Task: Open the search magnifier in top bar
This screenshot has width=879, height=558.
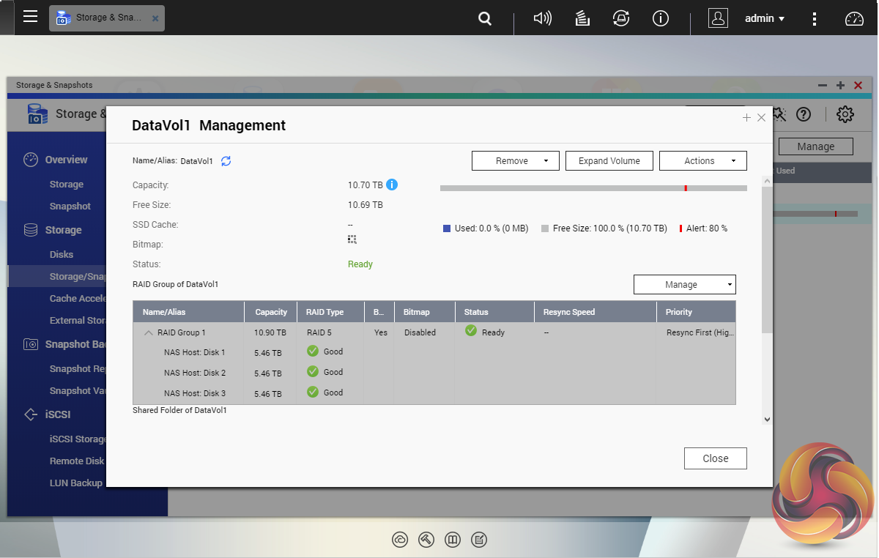Action: point(484,19)
